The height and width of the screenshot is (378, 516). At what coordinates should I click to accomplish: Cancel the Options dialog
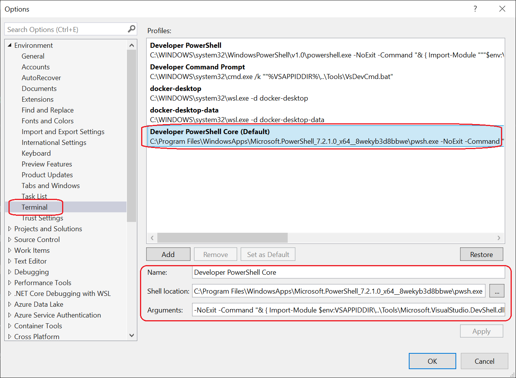(x=484, y=361)
